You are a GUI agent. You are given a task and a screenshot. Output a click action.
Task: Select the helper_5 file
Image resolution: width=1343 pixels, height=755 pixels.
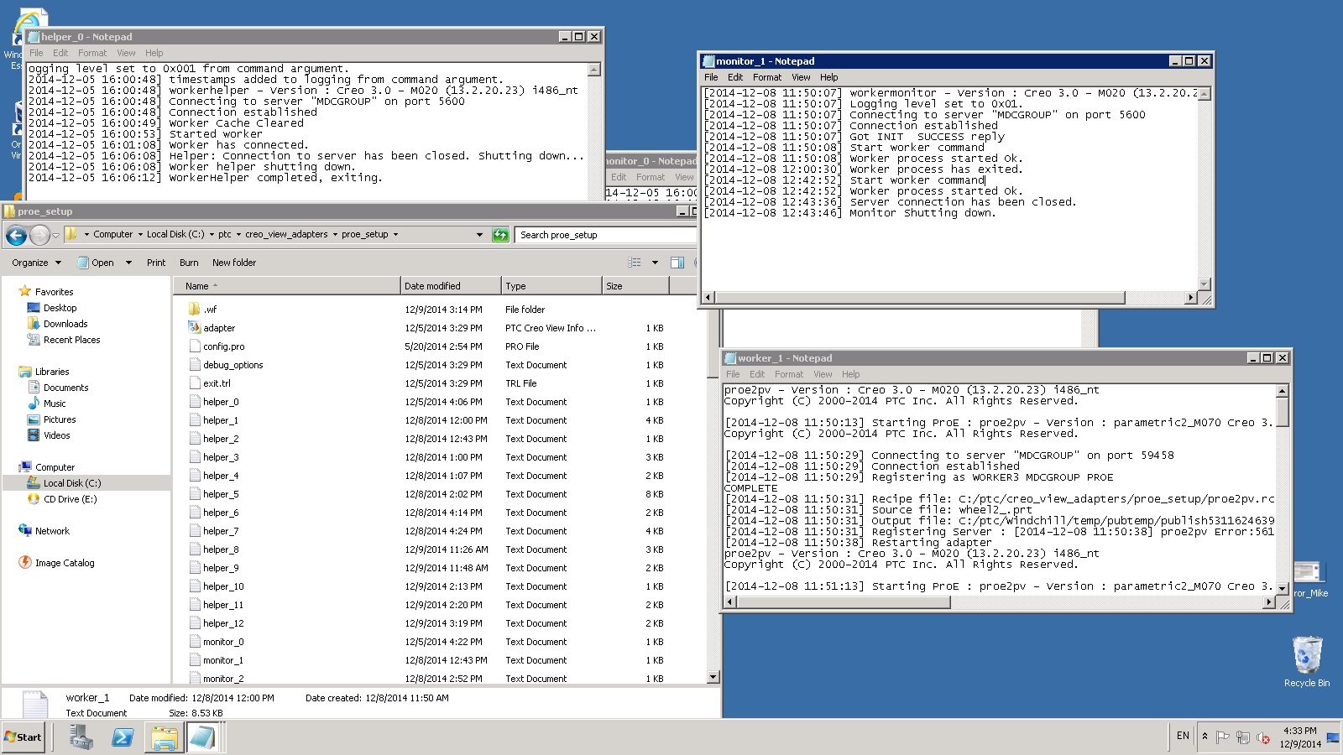(x=221, y=494)
